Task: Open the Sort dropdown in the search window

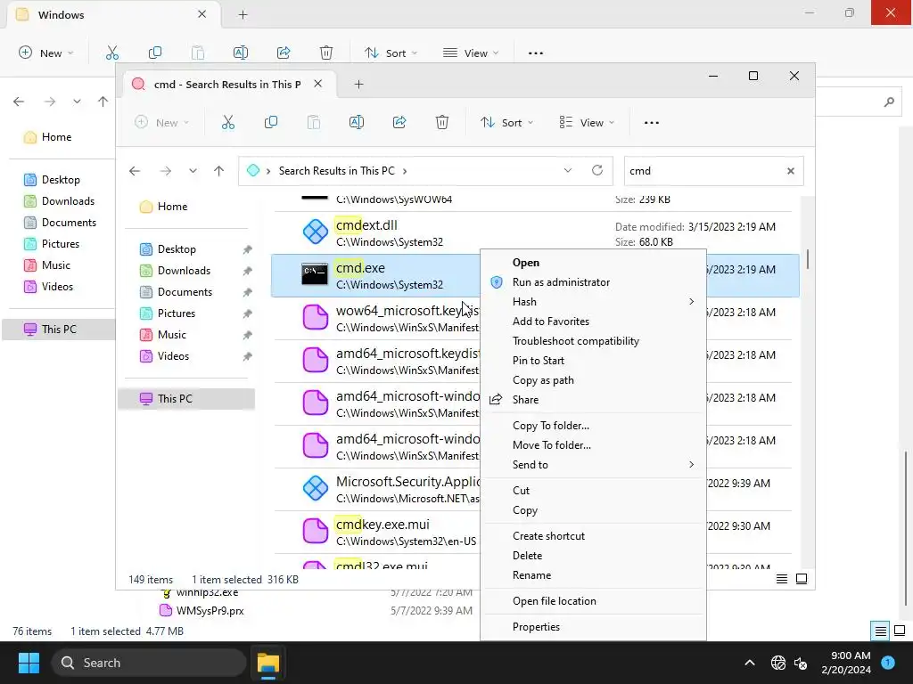Action: click(506, 123)
